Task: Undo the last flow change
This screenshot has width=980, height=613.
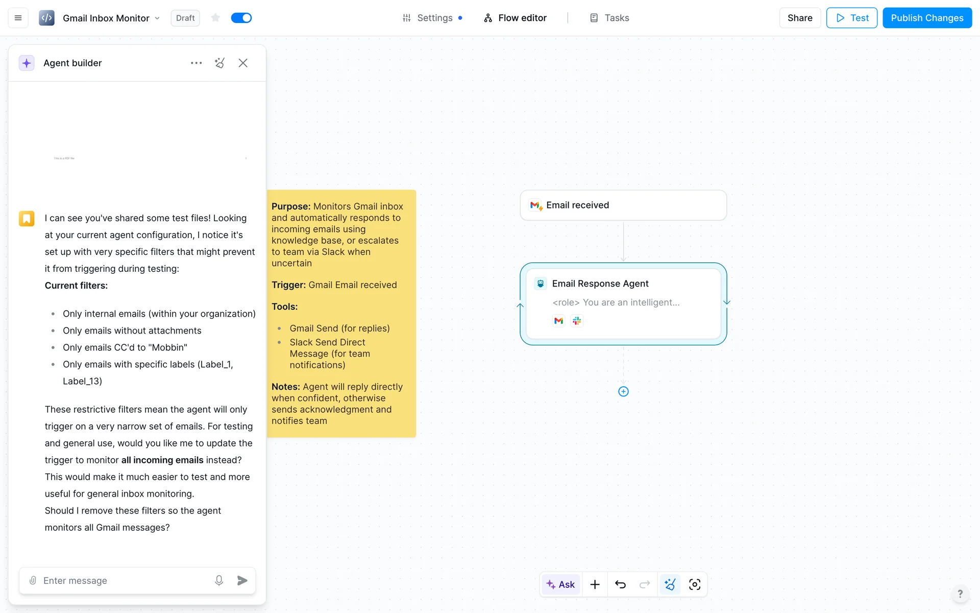Action: coord(620,584)
